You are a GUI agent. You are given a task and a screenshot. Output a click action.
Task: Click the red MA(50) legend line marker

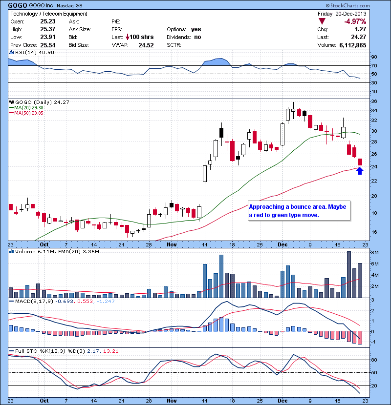(11, 113)
